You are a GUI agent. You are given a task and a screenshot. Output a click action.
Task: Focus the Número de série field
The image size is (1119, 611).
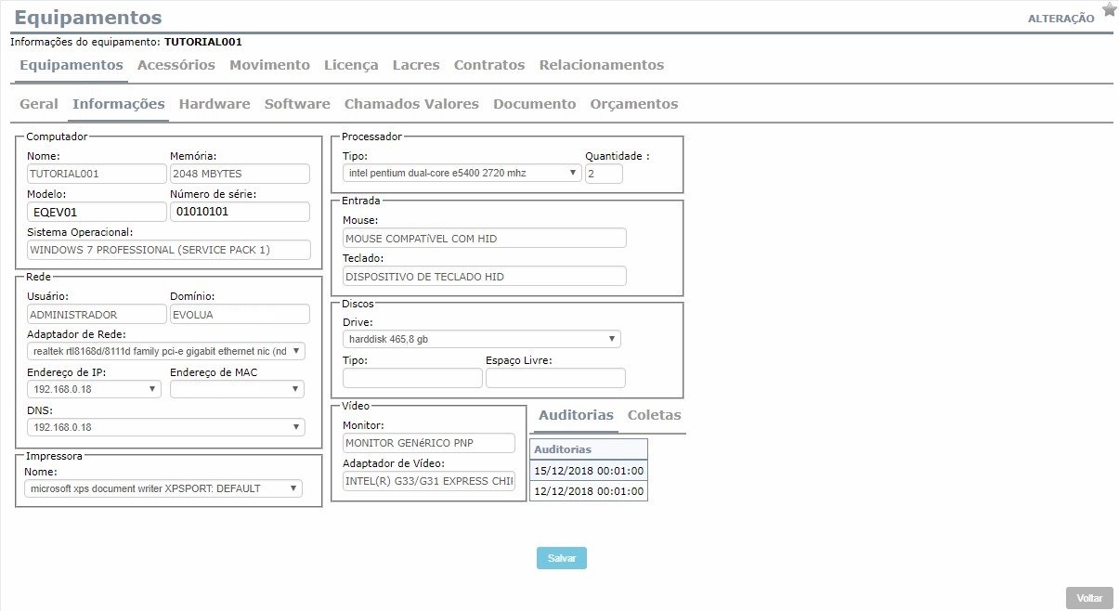239,212
